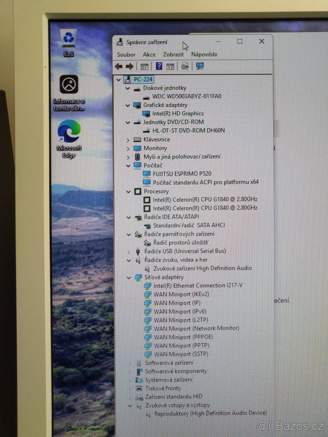Click the Monitory monitor icon

[137, 148]
